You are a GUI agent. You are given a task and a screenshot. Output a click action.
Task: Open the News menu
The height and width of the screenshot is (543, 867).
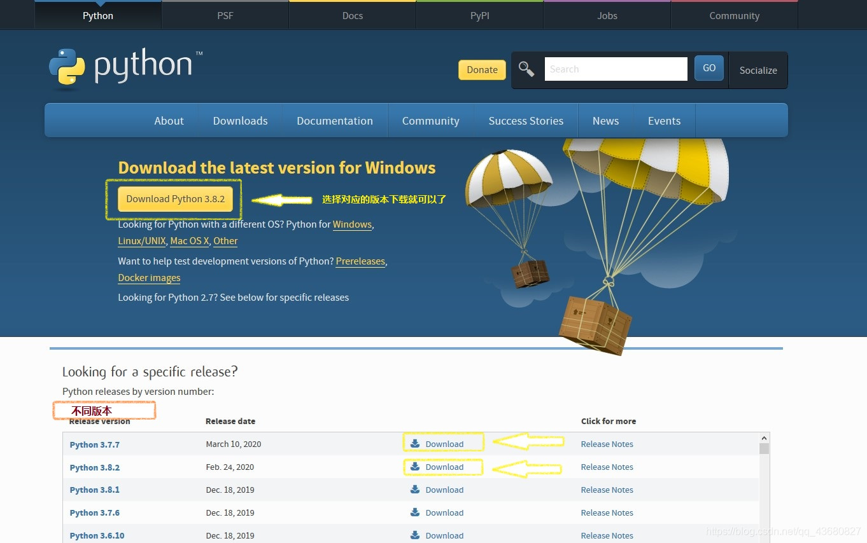605,121
